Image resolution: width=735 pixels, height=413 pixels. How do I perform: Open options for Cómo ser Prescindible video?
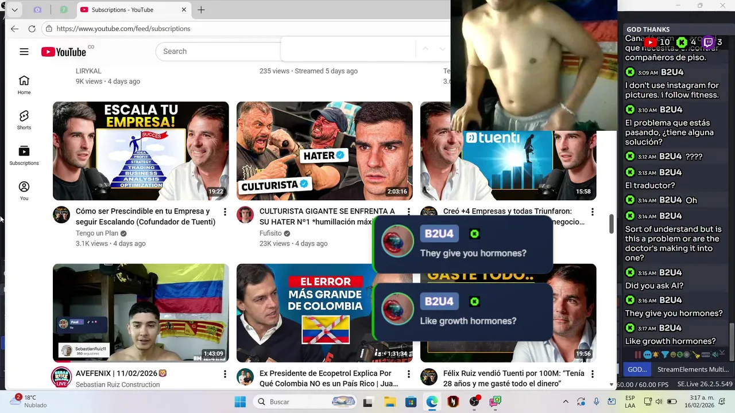pos(225,212)
